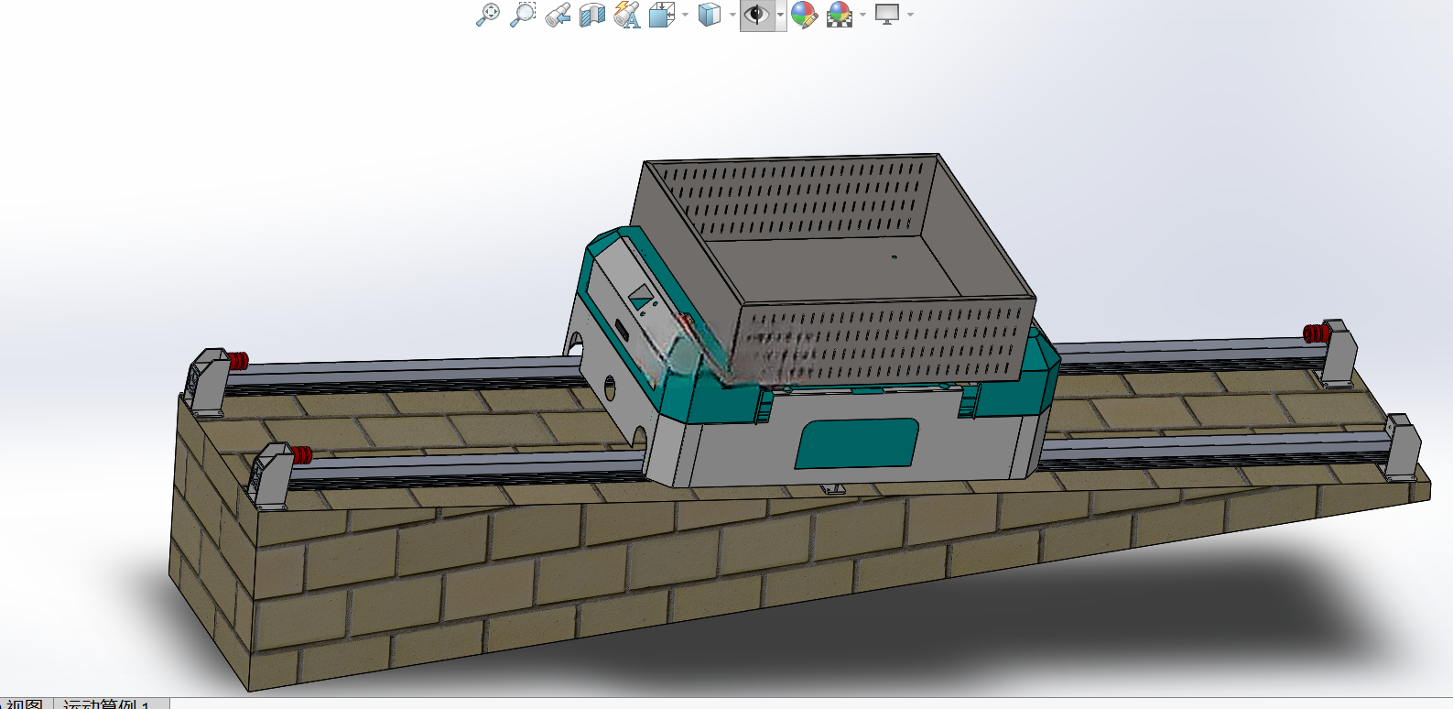Open Dynamic Annotation Views lightning icon
Viewport: 1453px width, 709px height.
pos(627,14)
